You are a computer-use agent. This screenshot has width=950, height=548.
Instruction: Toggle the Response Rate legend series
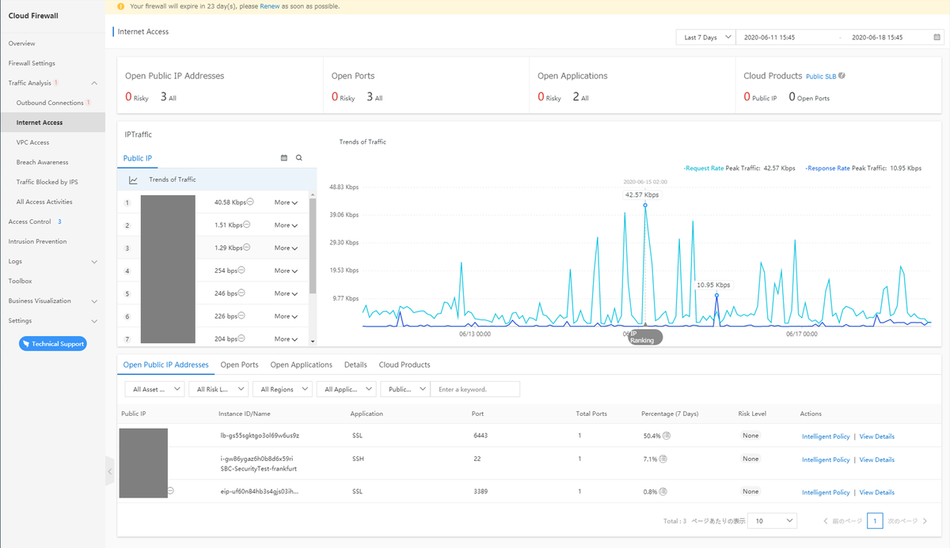[x=827, y=168]
